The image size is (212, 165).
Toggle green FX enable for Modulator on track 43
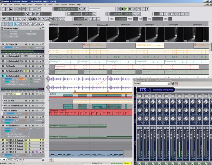click(31, 79)
